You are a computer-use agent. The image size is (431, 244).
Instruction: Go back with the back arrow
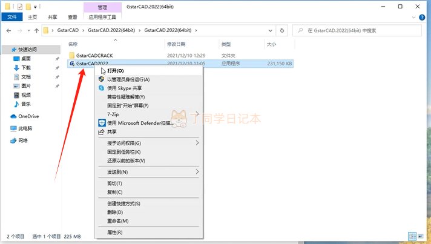tap(9, 30)
